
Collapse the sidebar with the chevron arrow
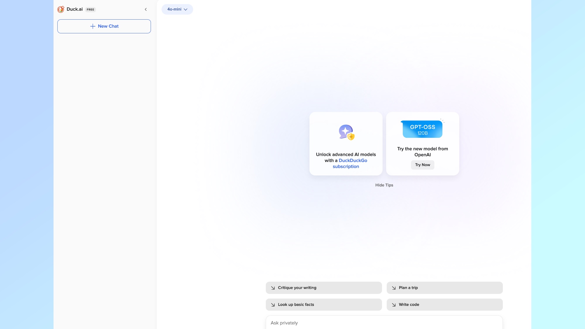pyautogui.click(x=146, y=9)
